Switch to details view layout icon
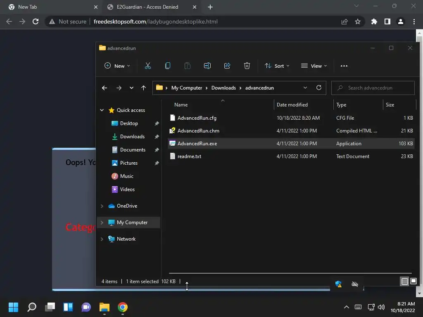423x317 pixels. point(404,282)
